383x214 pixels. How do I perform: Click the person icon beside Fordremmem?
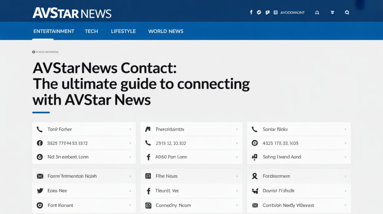pyautogui.click(x=255, y=176)
